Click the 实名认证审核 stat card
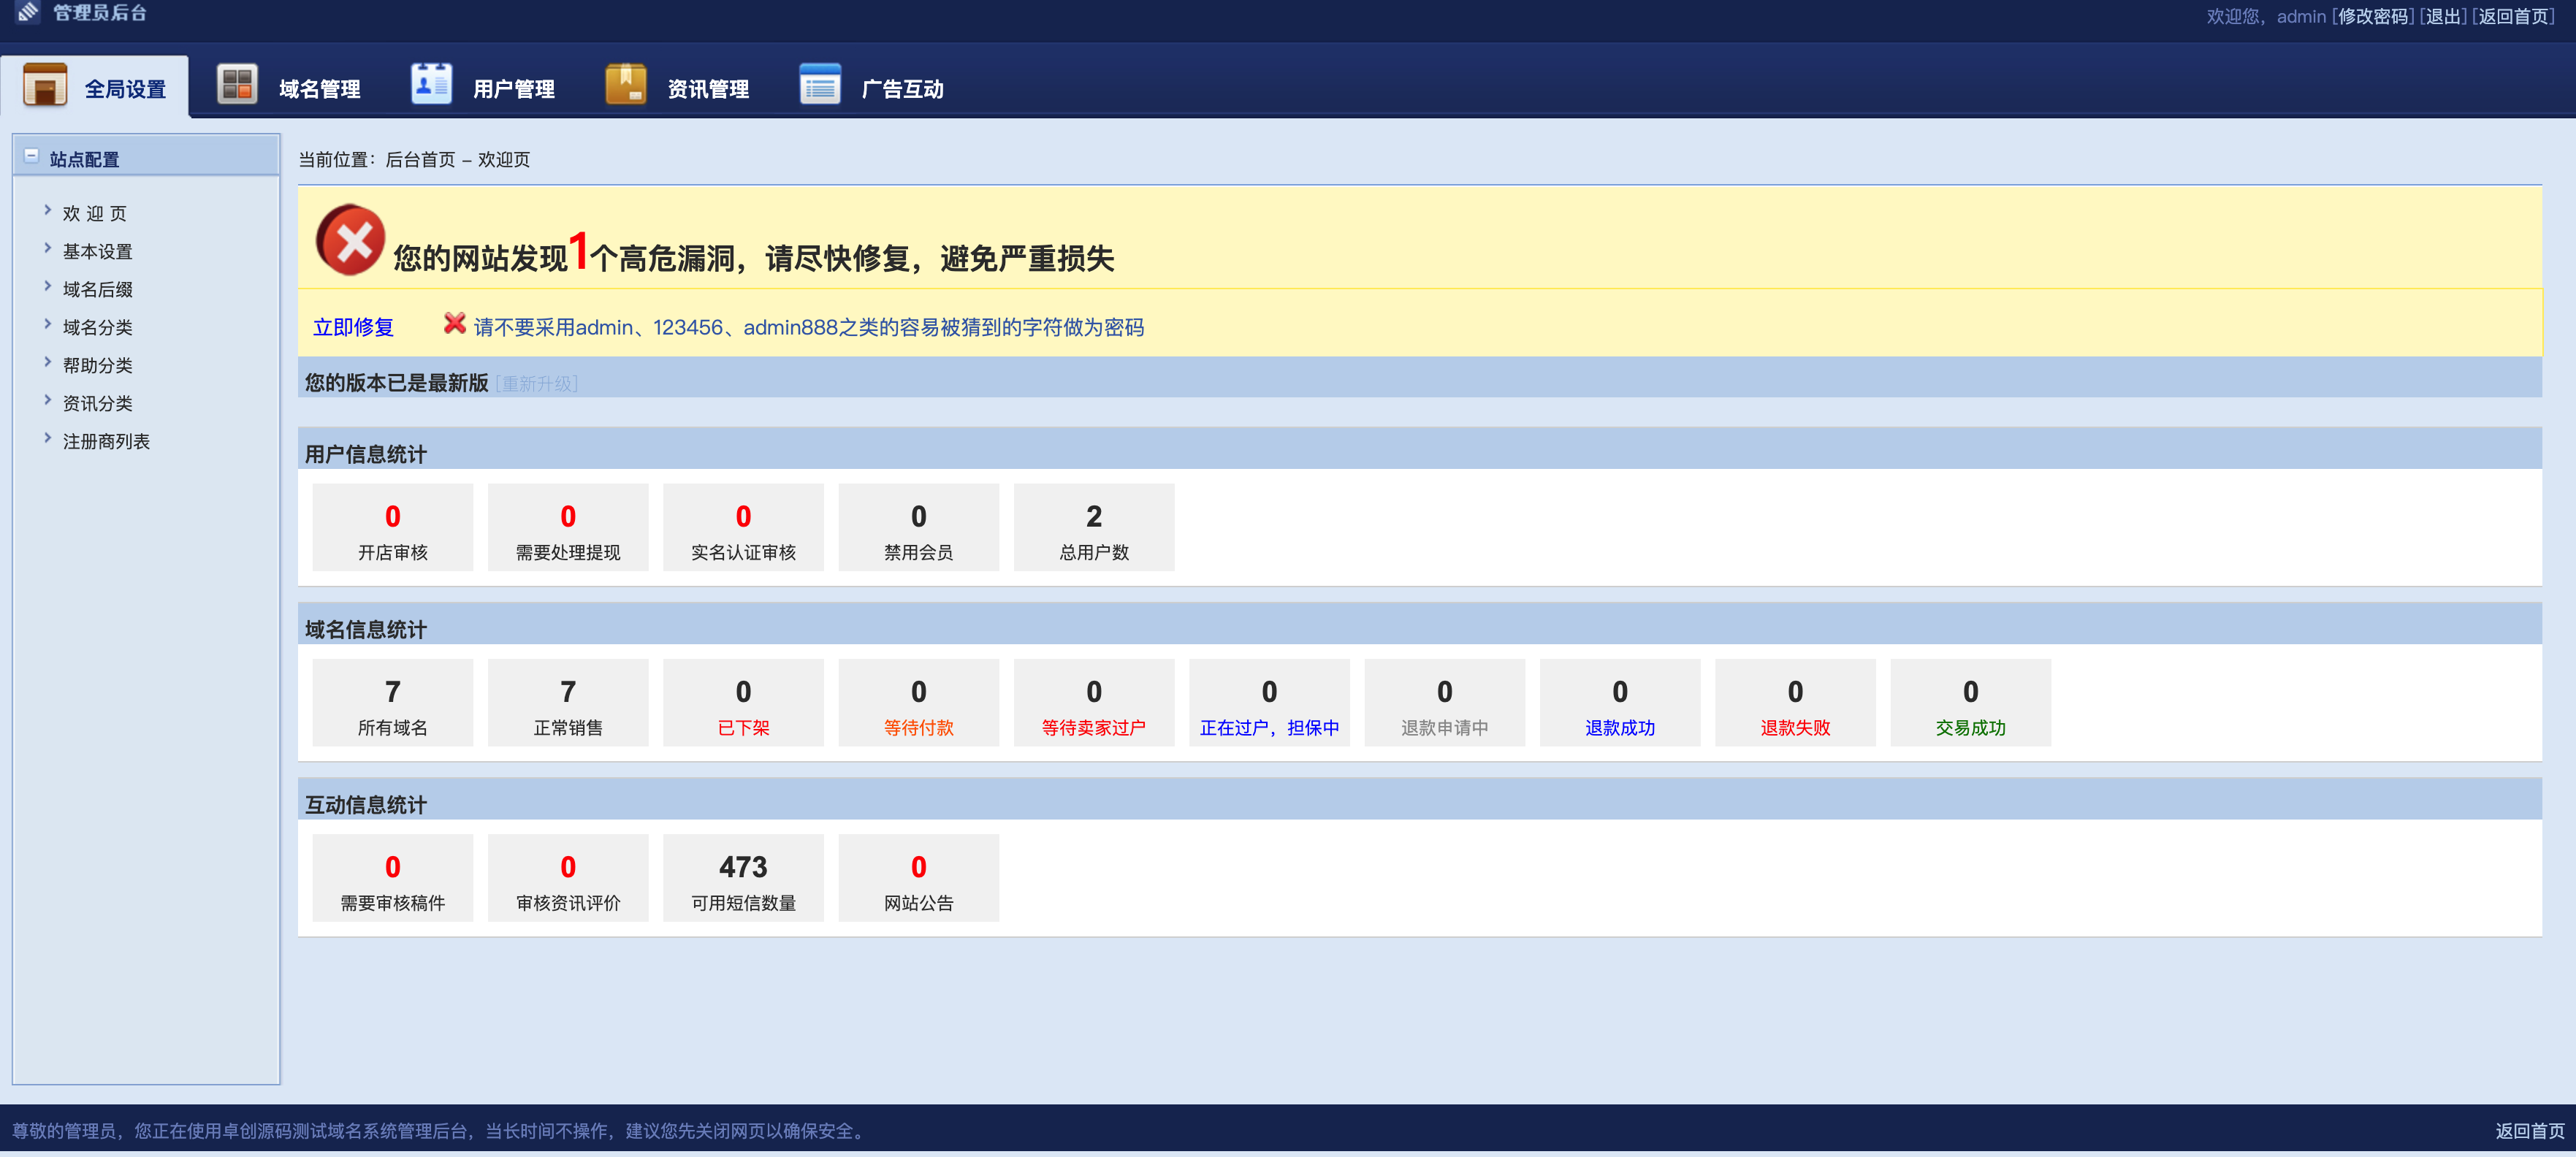The width and height of the screenshot is (2576, 1157). click(743, 528)
